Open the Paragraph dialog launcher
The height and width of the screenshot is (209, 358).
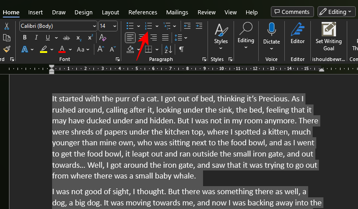point(204,60)
